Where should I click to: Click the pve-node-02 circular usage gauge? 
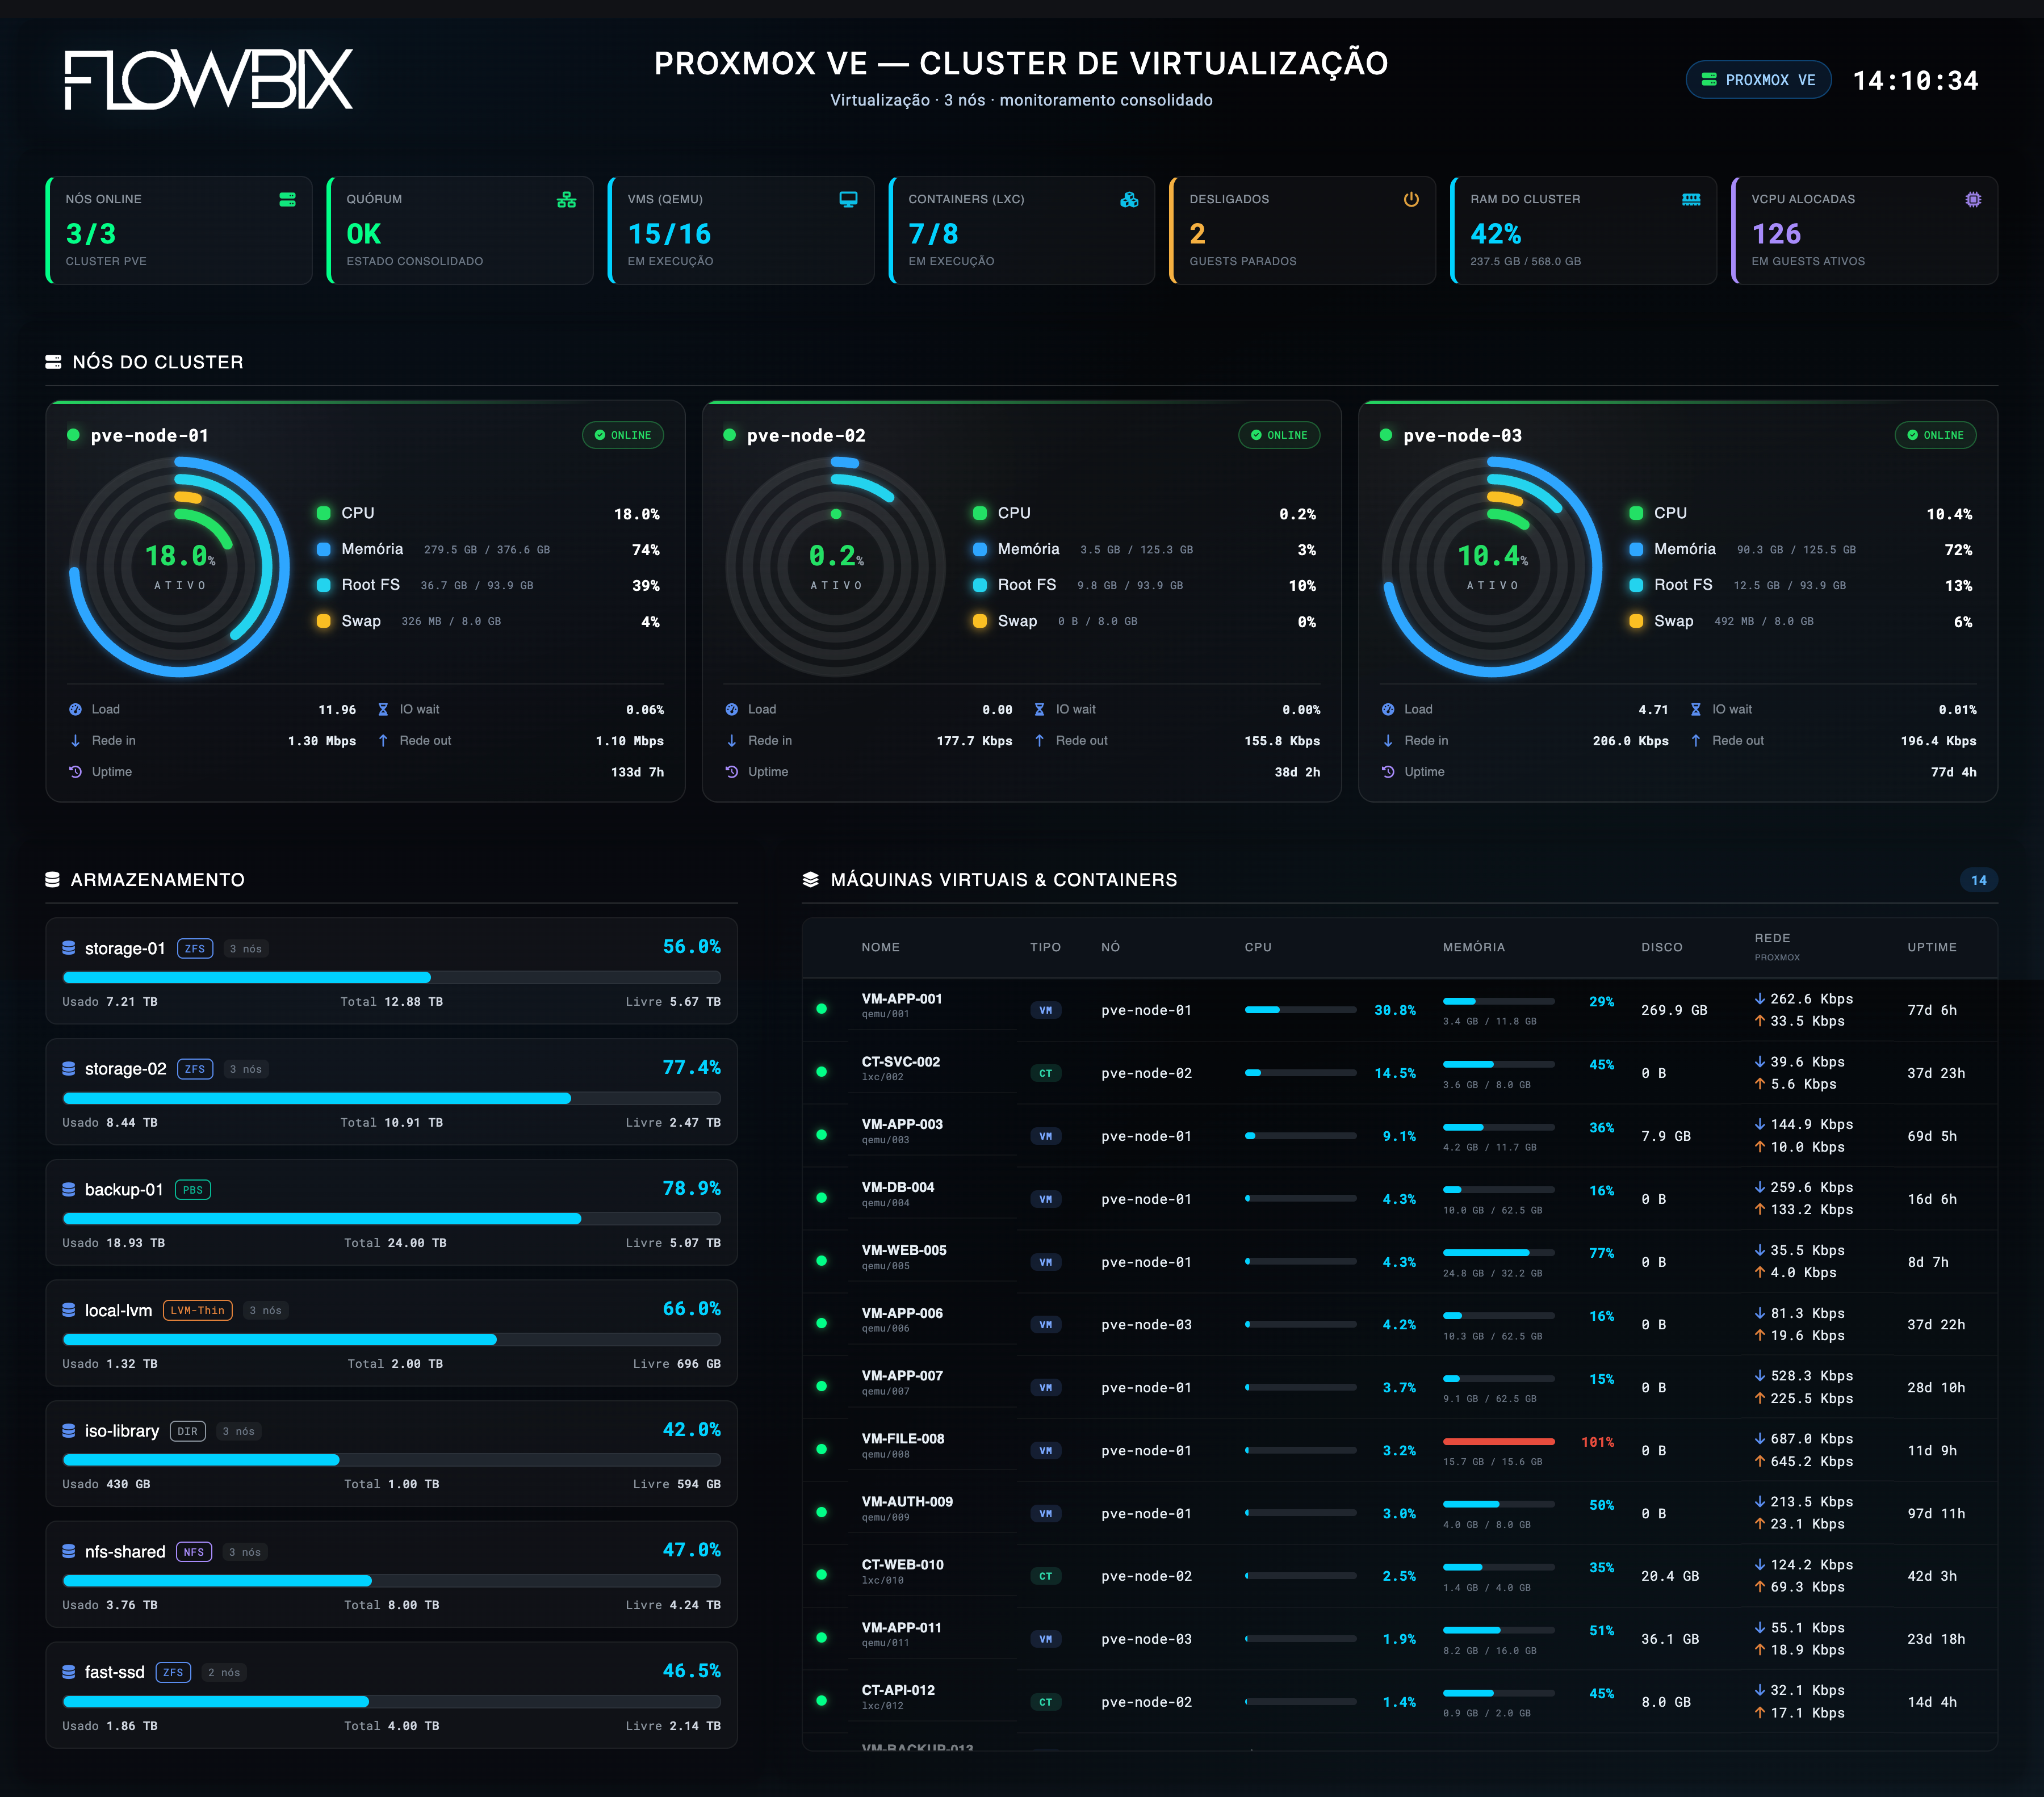pos(835,566)
